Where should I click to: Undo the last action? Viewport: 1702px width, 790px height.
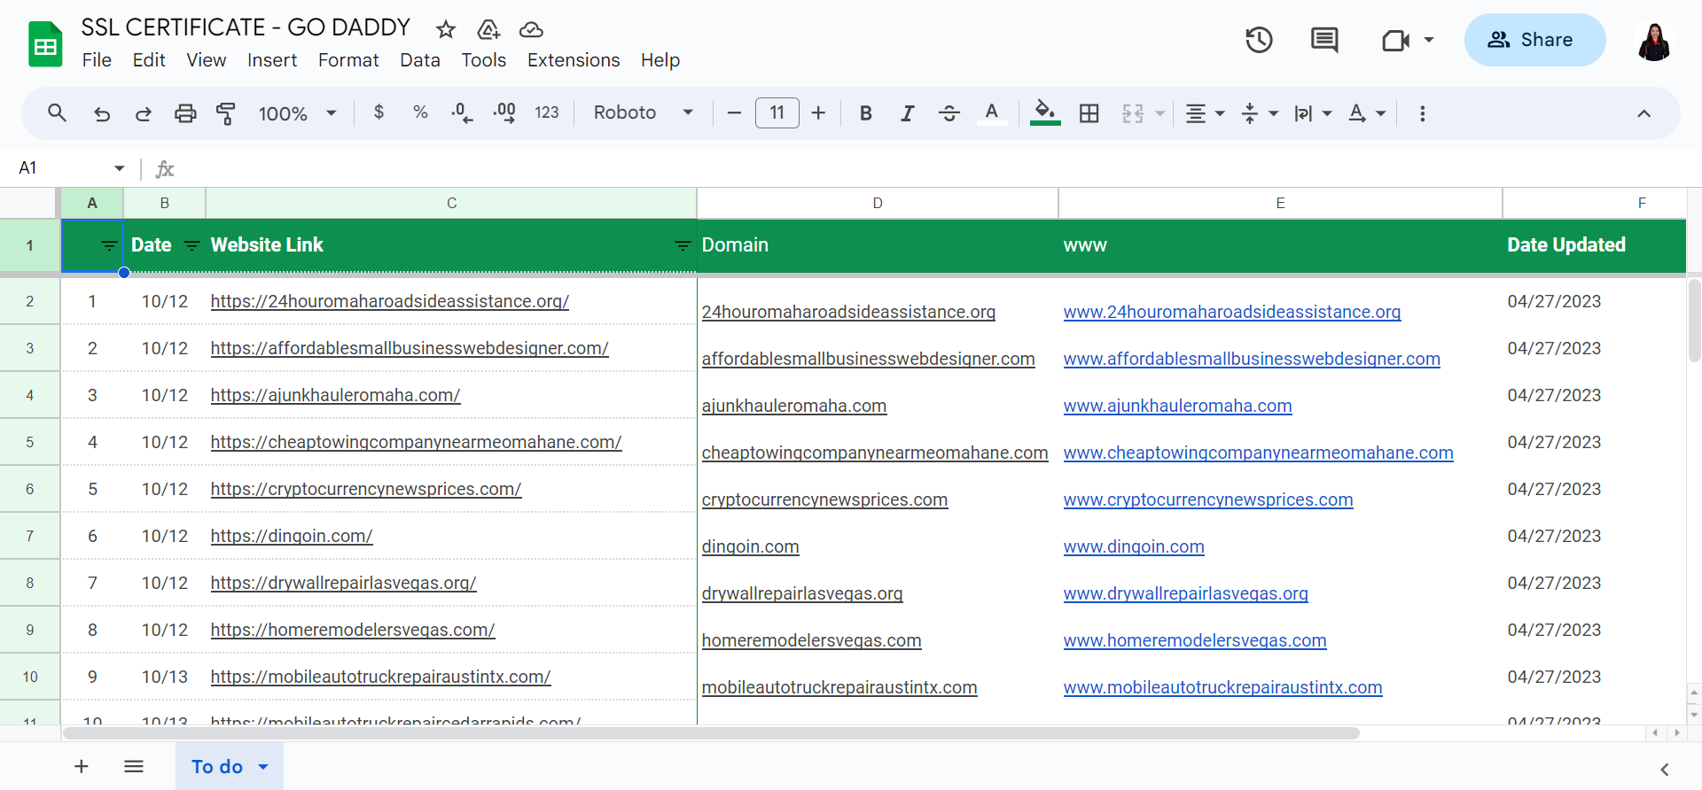coord(102,113)
